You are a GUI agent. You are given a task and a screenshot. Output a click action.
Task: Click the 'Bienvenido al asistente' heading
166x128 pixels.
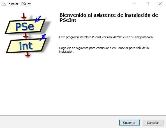click(109, 18)
